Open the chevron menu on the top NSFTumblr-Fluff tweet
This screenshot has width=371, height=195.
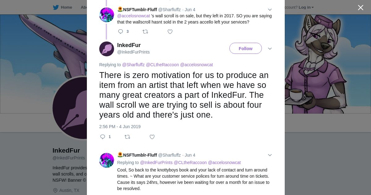click(270, 10)
